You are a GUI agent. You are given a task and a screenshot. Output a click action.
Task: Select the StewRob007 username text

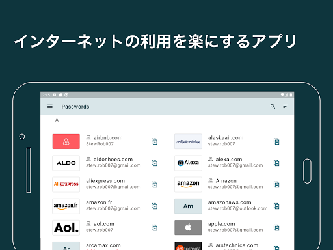pos(100,144)
